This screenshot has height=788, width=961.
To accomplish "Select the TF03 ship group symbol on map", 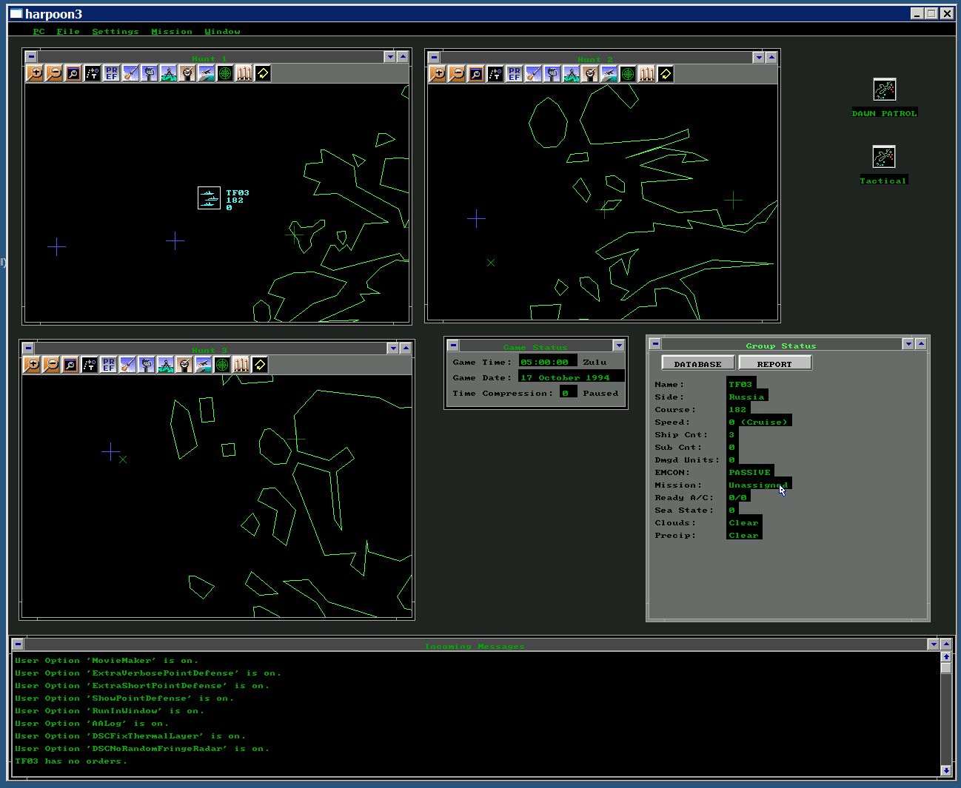I will pos(210,198).
